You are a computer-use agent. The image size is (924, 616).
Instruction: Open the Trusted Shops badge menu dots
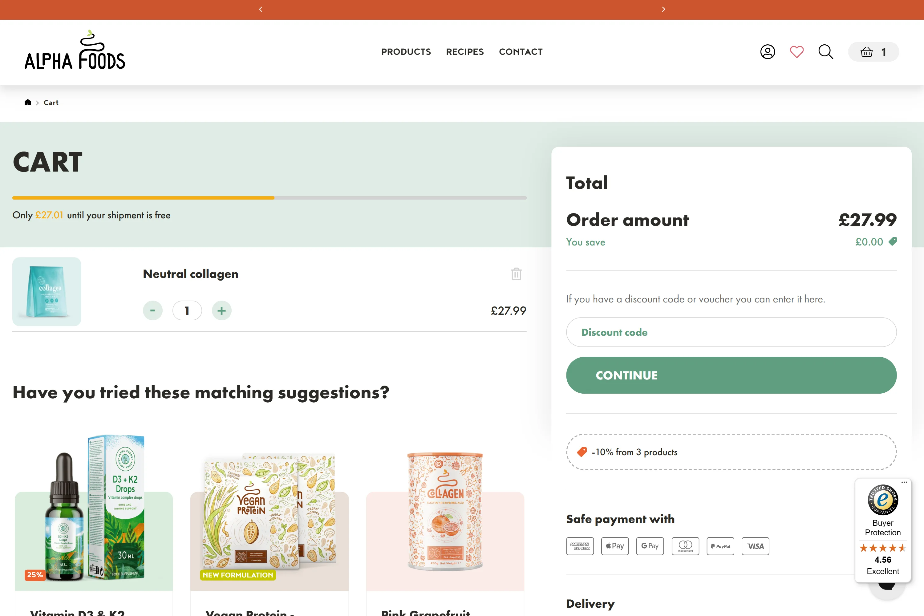coord(904,482)
